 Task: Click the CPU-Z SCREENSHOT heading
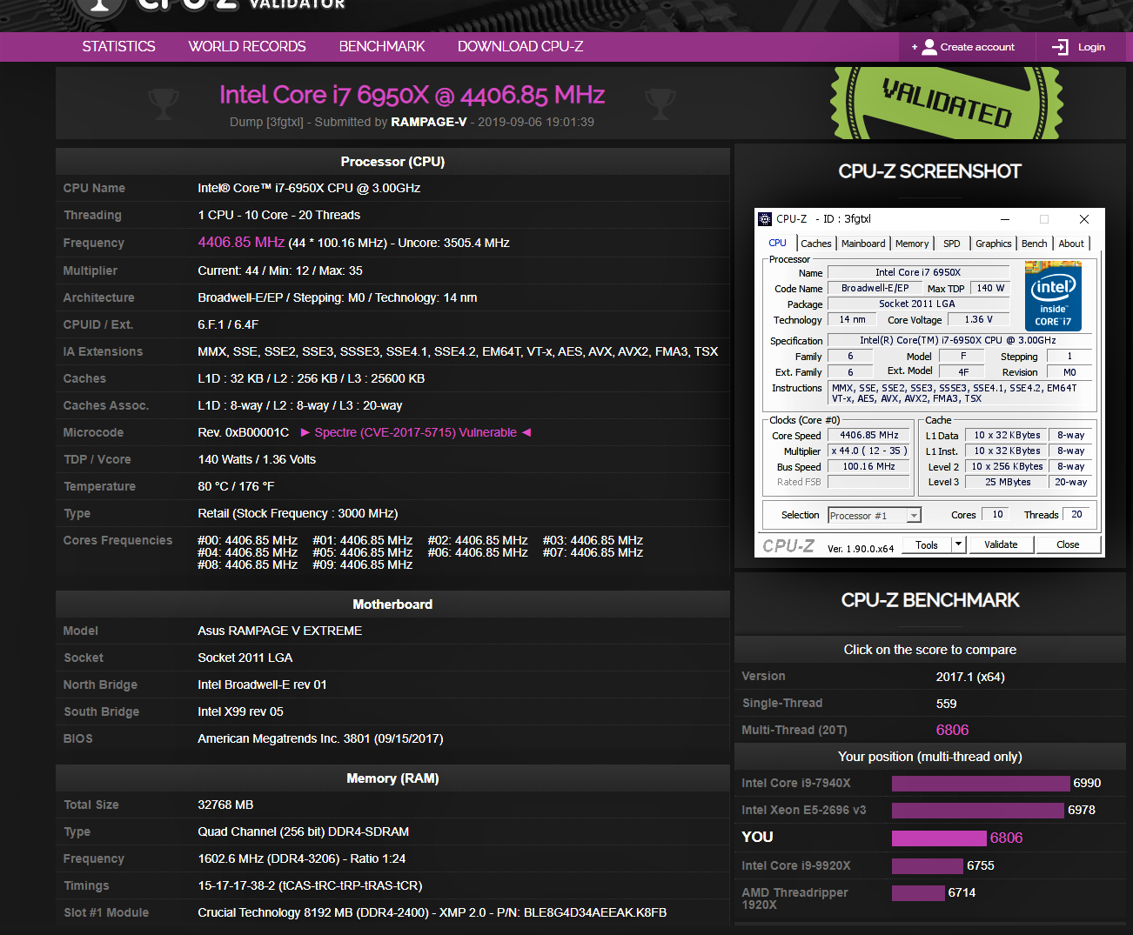point(929,171)
